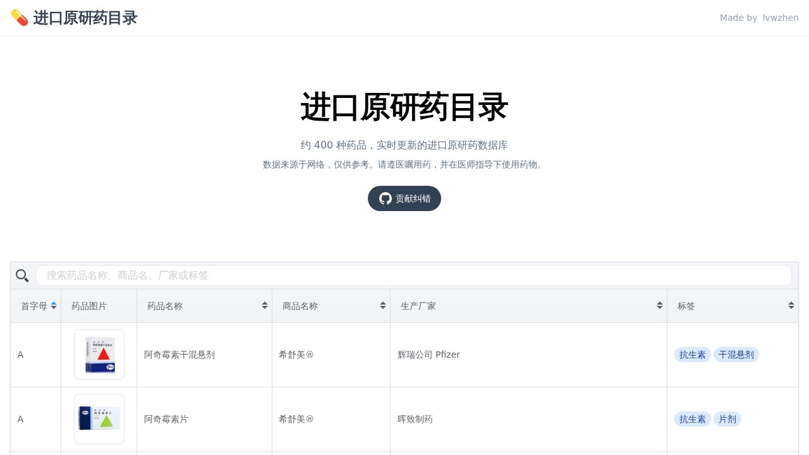Click 晖致制药 manufacturer cell

tap(529, 419)
